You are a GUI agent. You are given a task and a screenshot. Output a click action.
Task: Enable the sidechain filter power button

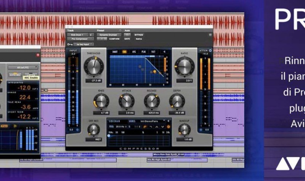tap(169, 126)
